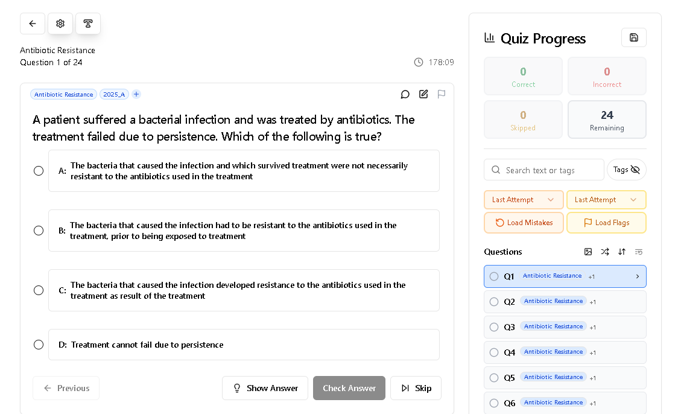The image size is (681, 414).
Task: Click the edit question pencil icon
Action: tap(423, 94)
